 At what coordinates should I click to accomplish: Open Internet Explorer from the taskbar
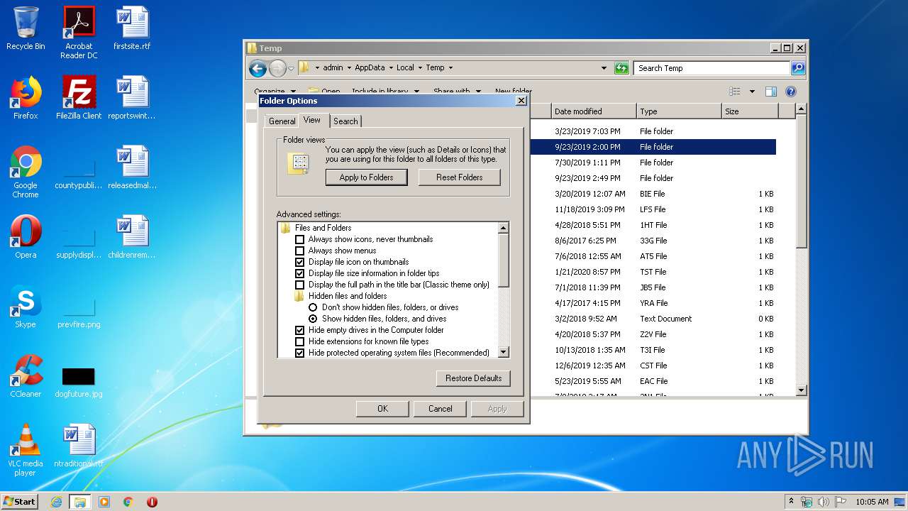56,502
